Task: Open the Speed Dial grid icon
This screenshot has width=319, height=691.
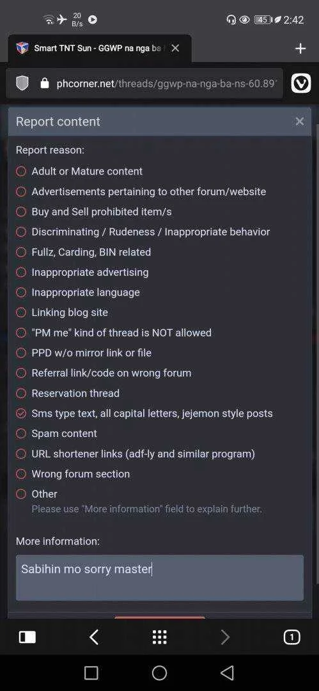Action: coord(160,637)
